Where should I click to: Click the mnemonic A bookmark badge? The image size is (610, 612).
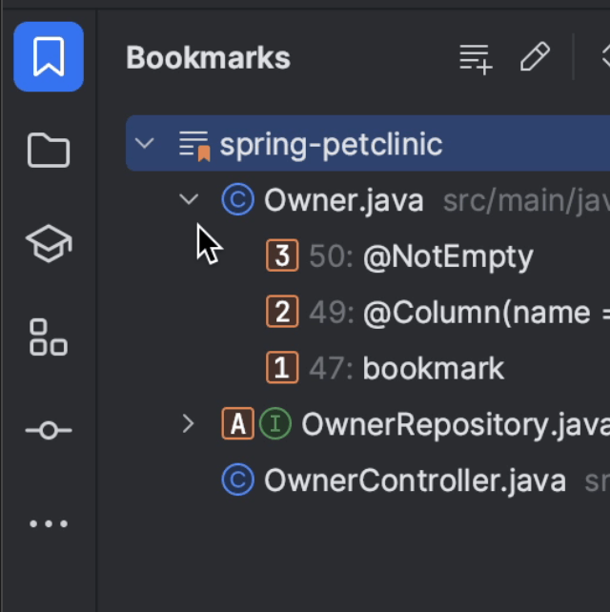point(237,424)
